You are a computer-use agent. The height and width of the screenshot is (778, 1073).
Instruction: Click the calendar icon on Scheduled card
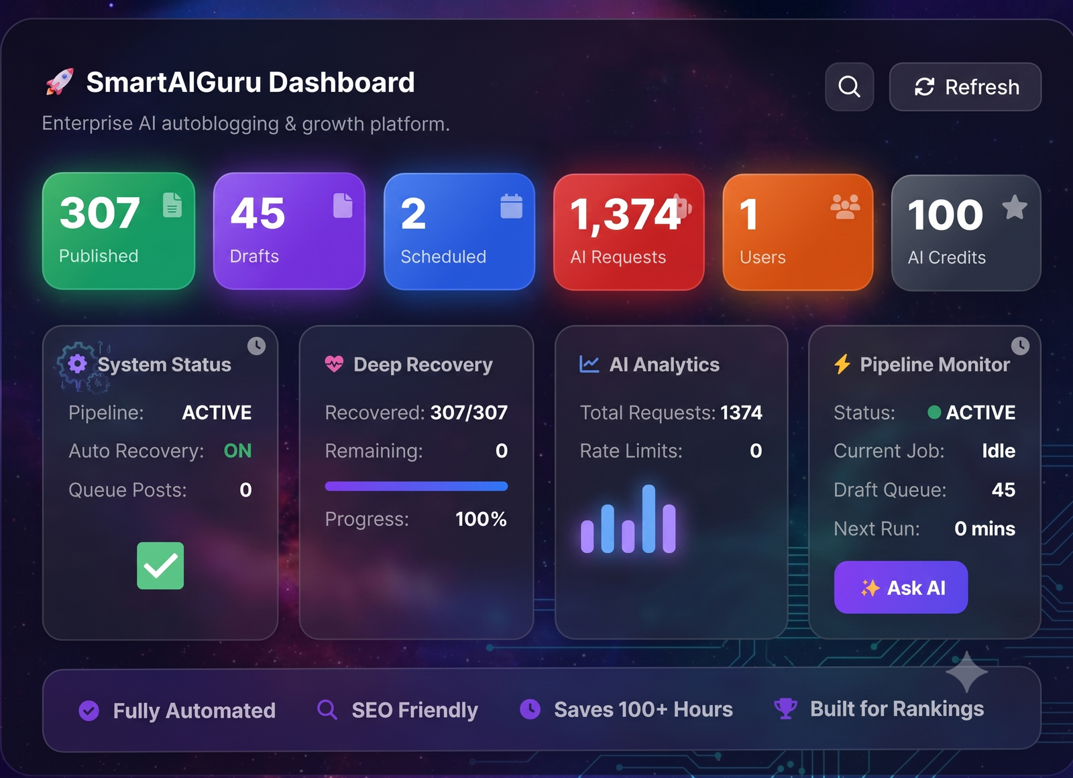click(x=511, y=206)
